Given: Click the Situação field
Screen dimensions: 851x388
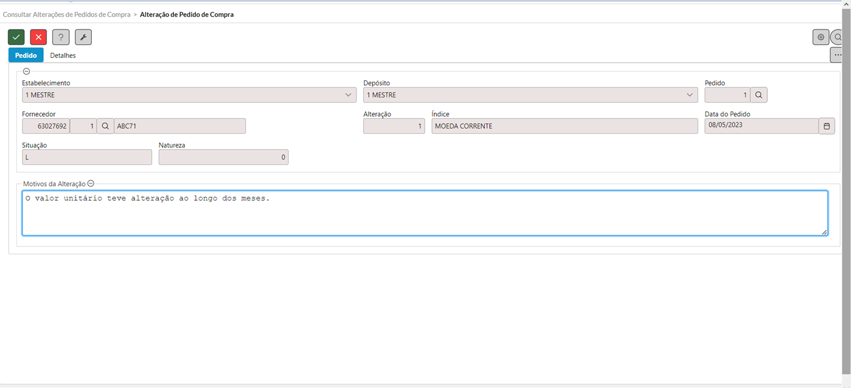Looking at the screenshot, I should [87, 157].
